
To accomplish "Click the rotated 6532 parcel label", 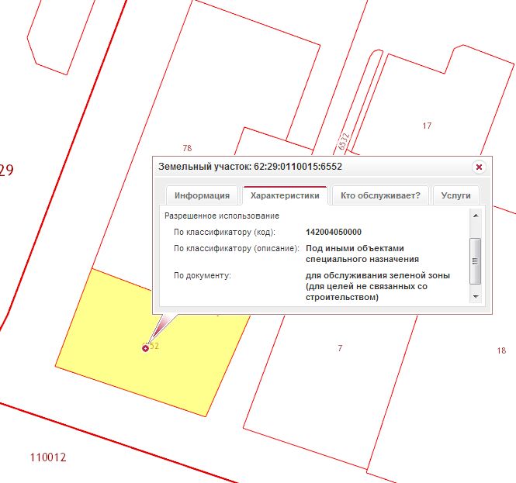I will (x=345, y=140).
